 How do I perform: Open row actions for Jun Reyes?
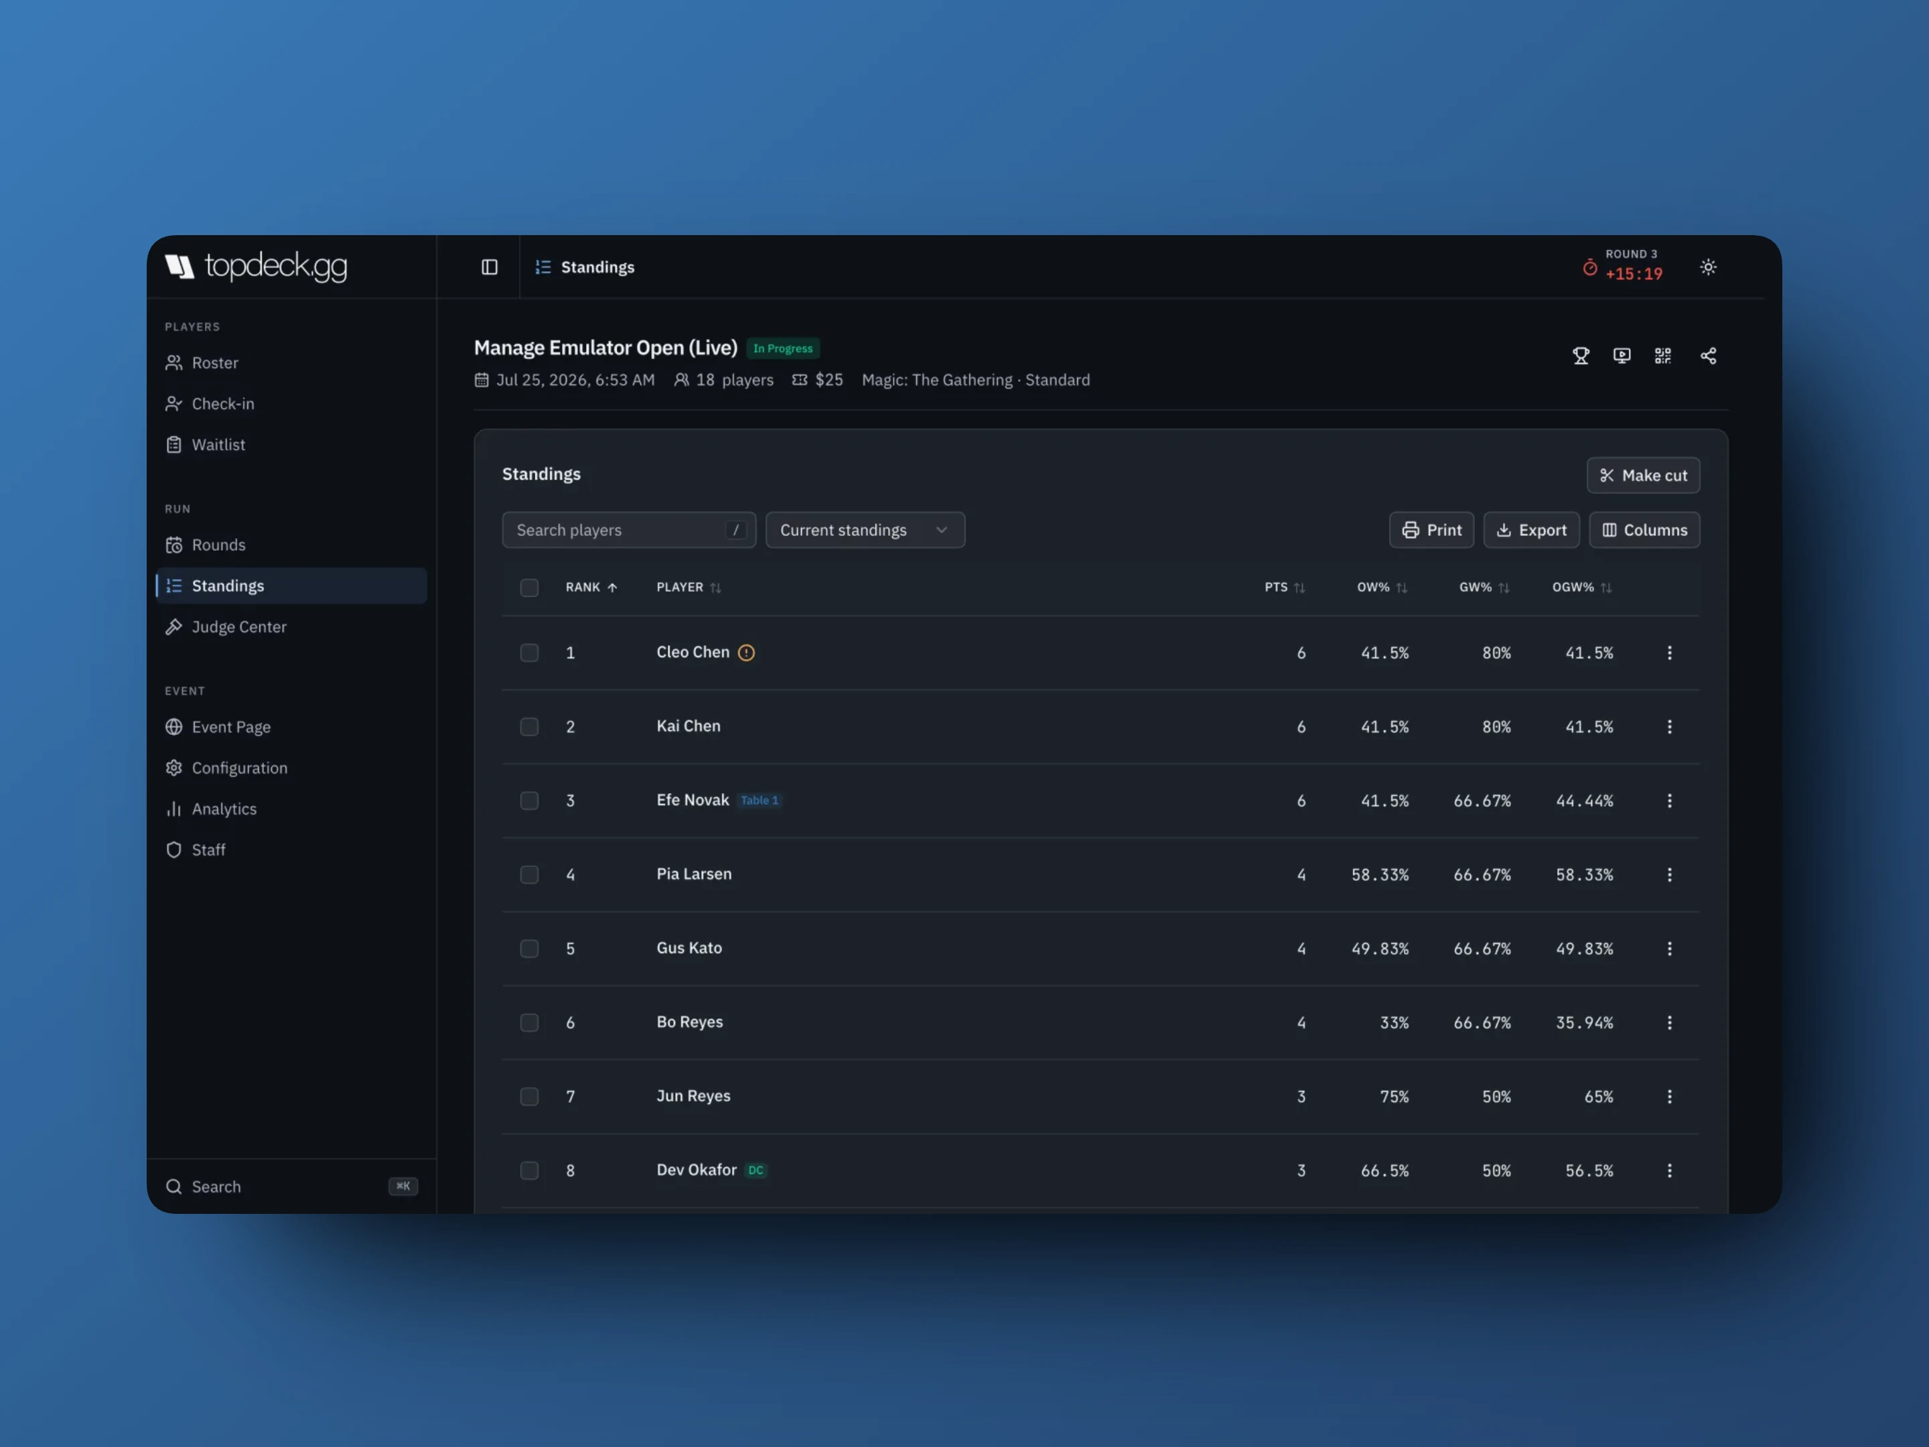click(x=1669, y=1097)
